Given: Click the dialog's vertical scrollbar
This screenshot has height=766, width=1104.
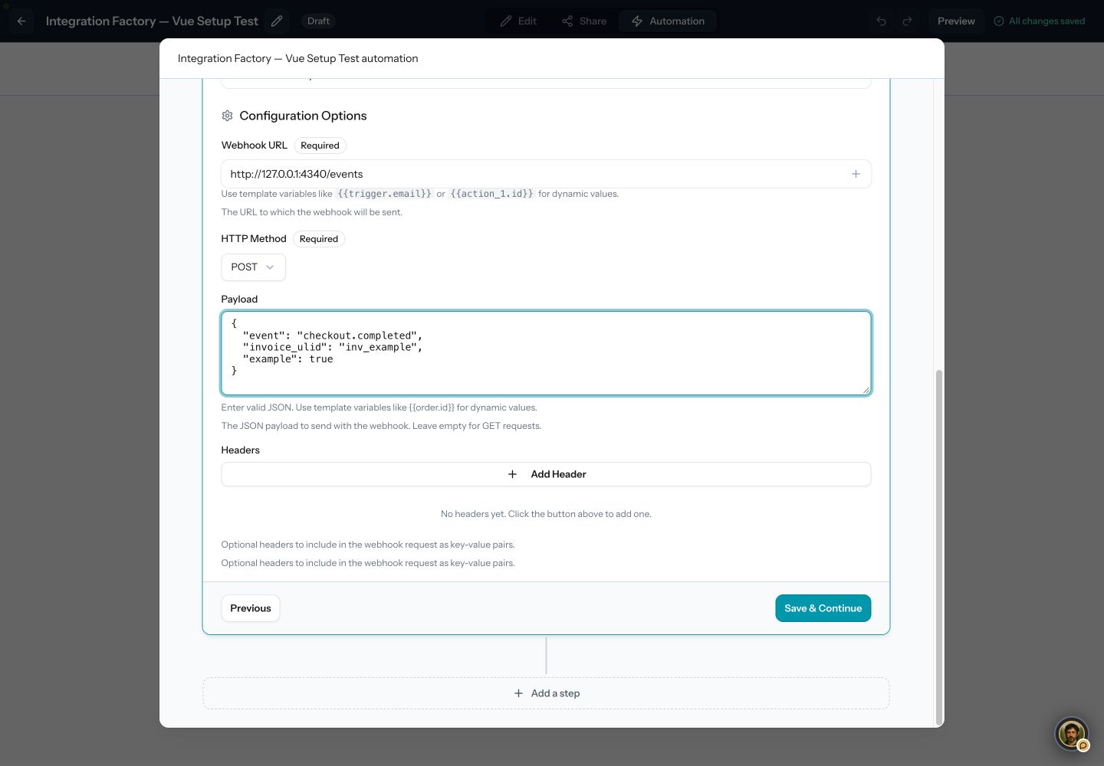Looking at the screenshot, I should [x=939, y=547].
